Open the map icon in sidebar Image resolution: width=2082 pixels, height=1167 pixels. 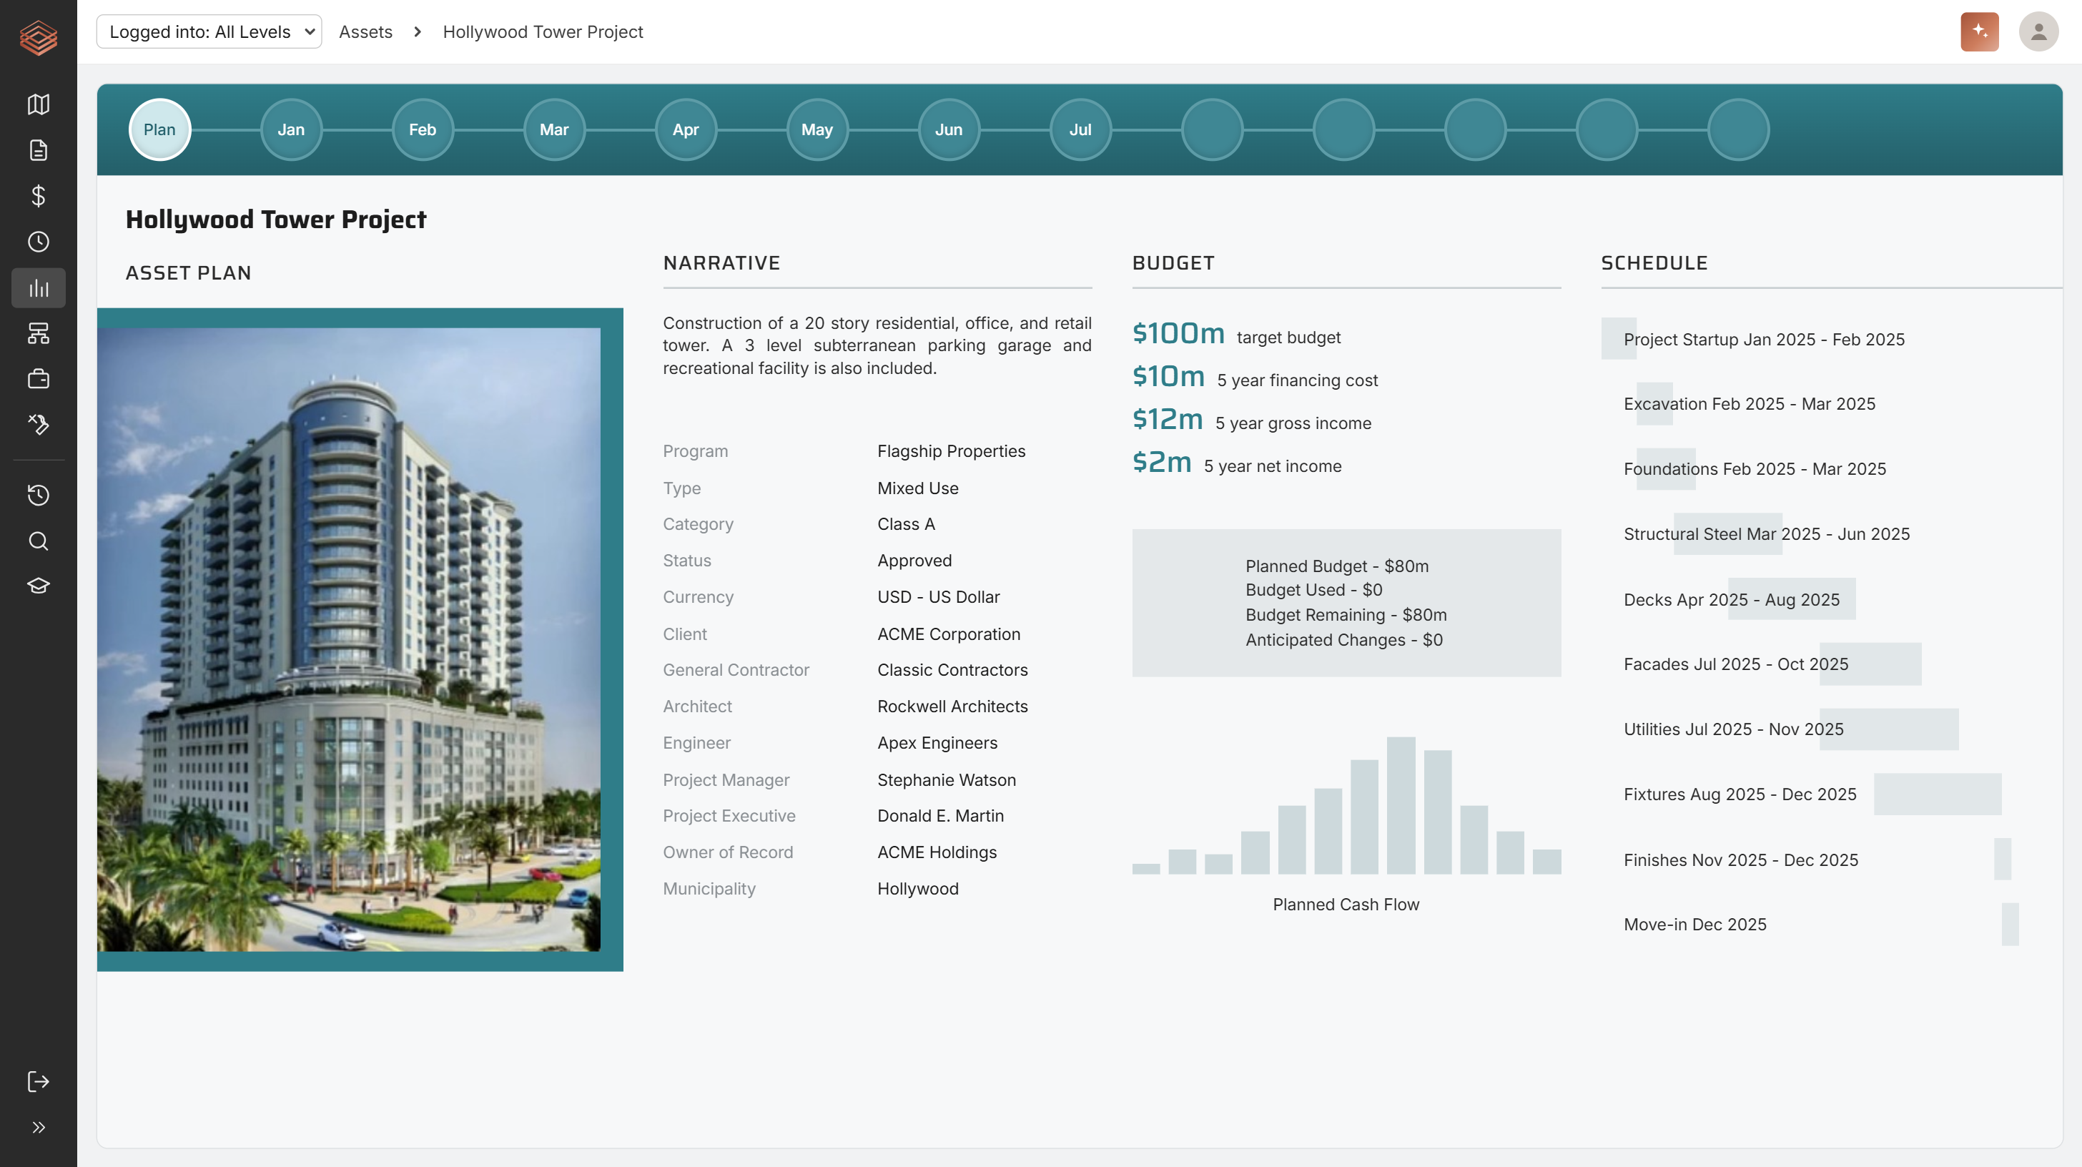[x=38, y=104]
